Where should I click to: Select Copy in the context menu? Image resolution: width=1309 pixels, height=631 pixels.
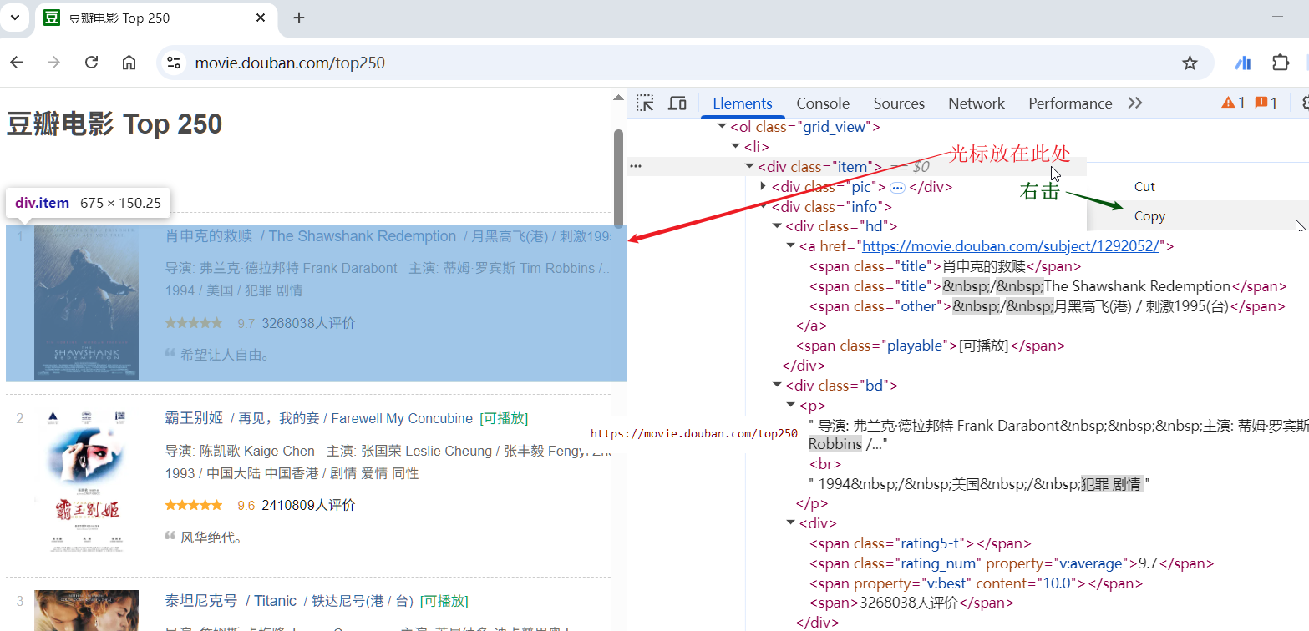[1149, 216]
